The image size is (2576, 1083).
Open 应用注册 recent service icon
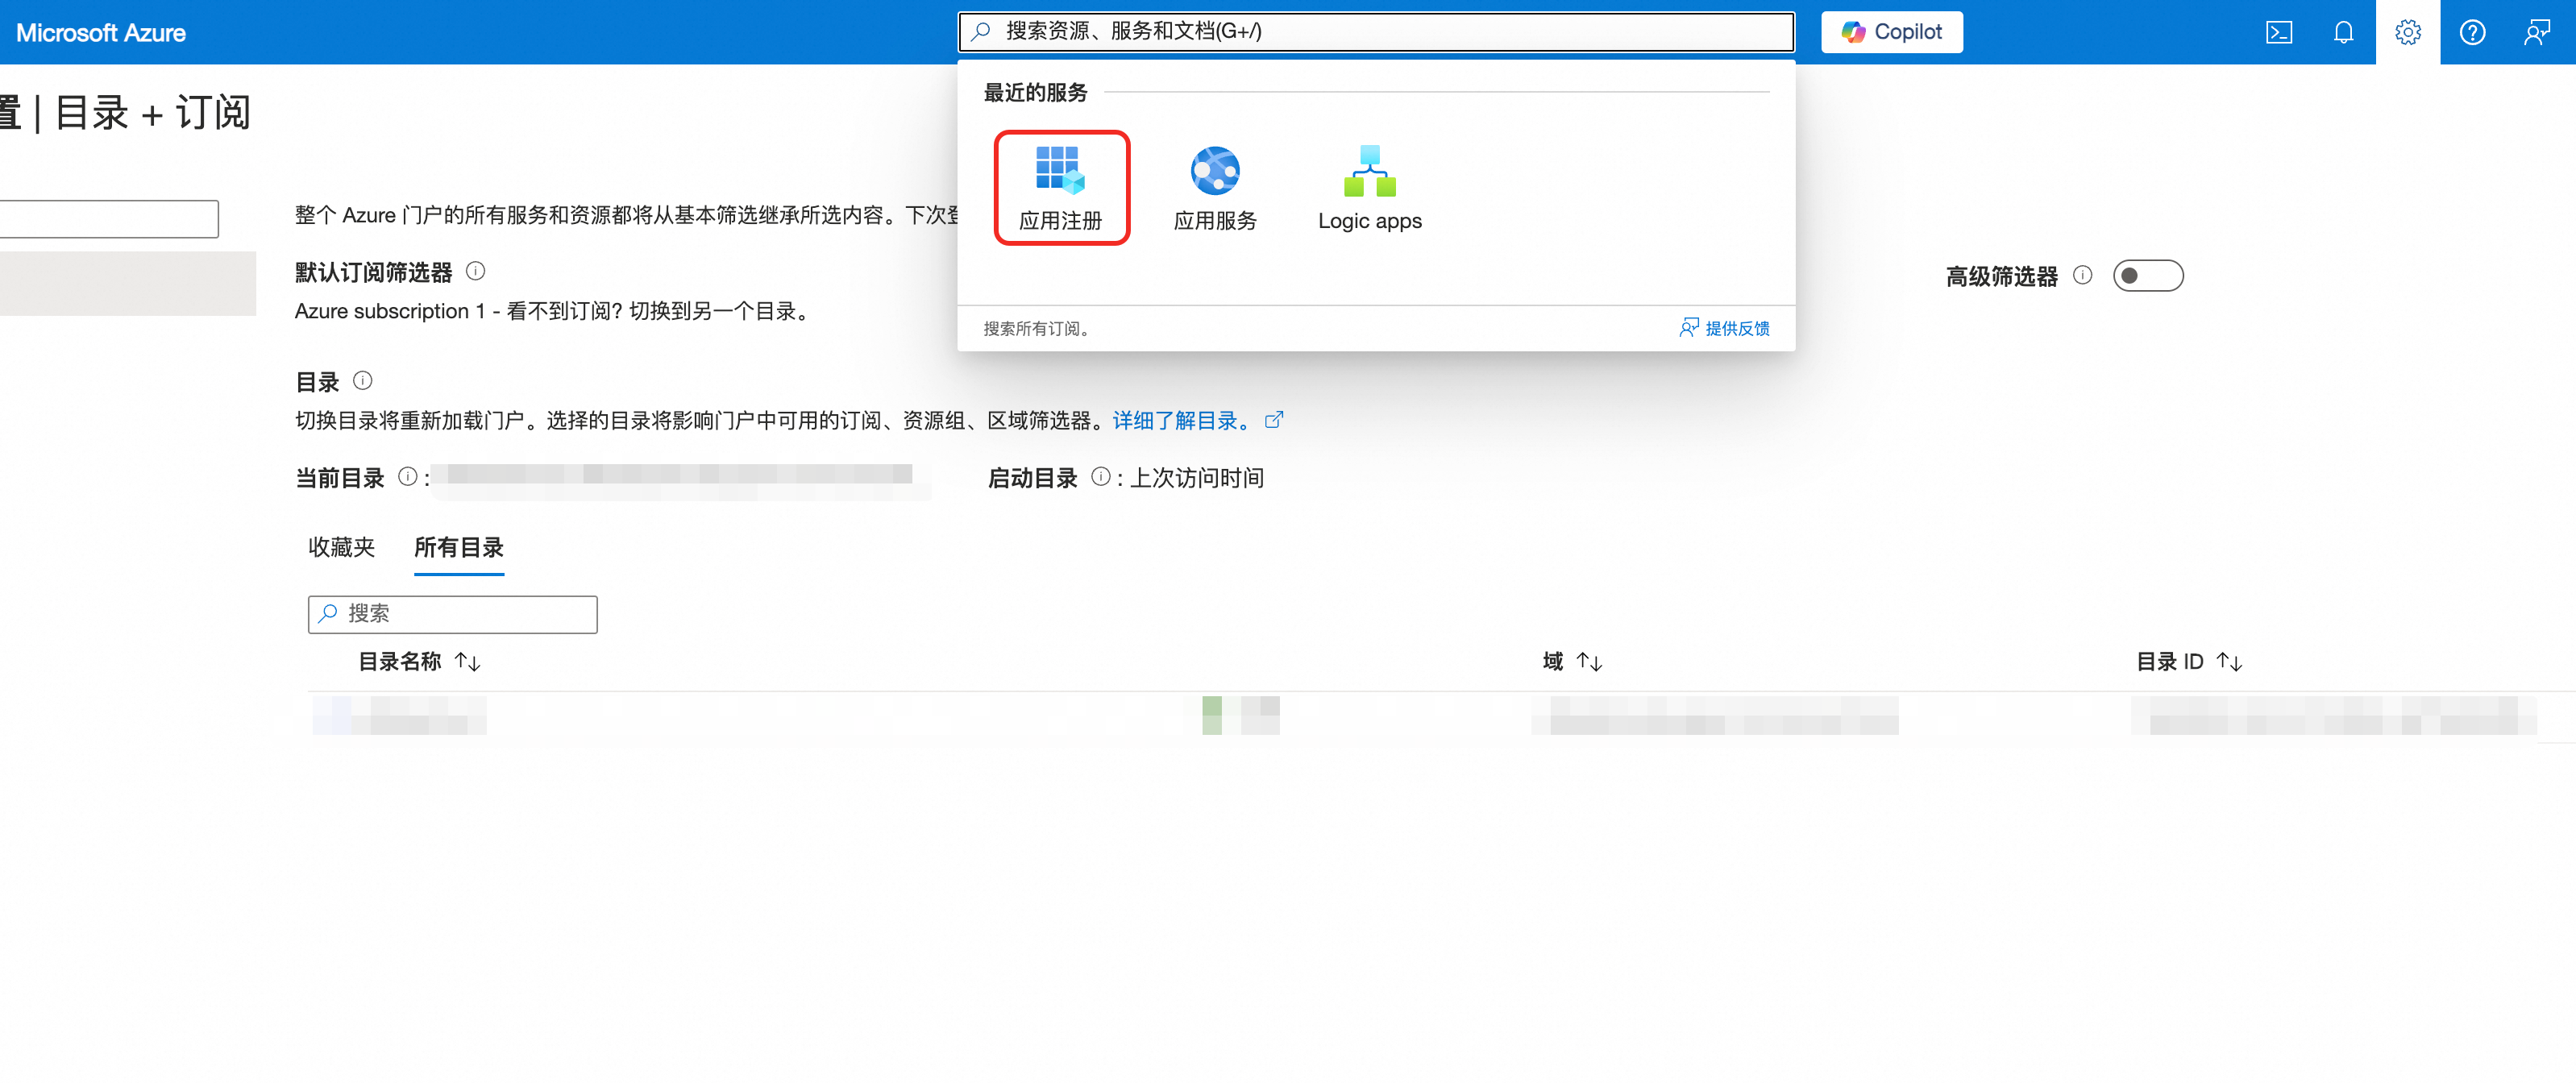point(1060,187)
